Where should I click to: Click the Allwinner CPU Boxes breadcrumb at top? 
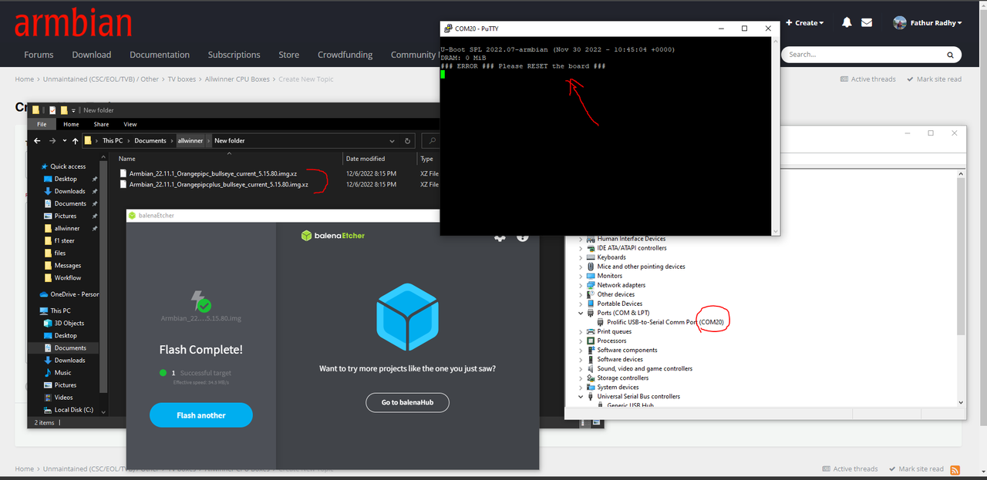click(237, 79)
